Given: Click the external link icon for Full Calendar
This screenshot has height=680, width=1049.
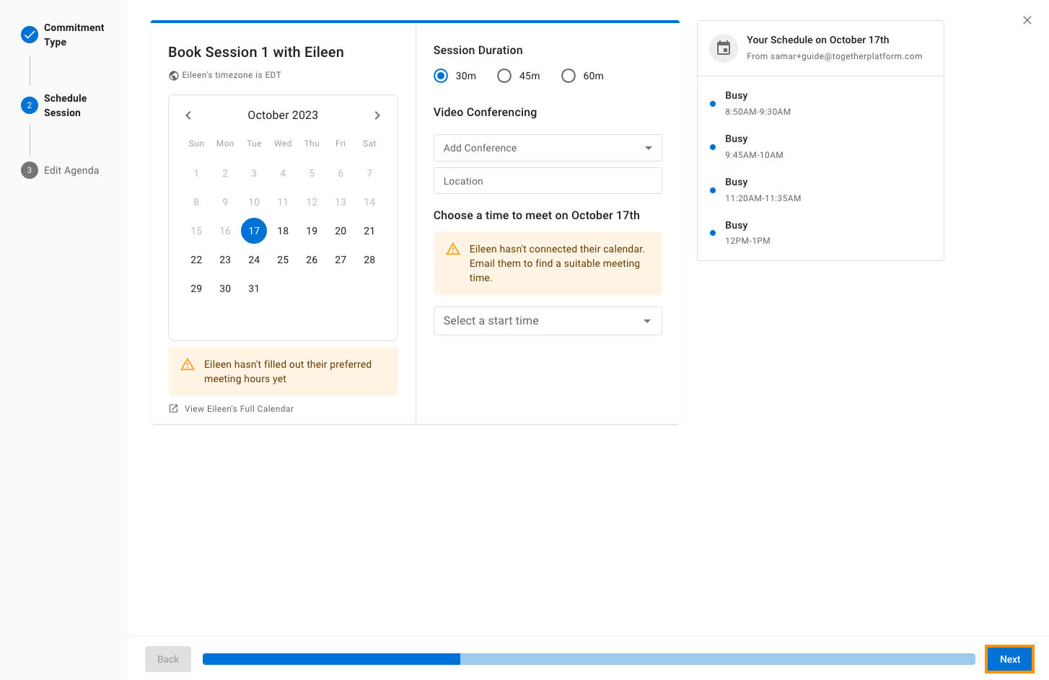Looking at the screenshot, I should (x=173, y=409).
